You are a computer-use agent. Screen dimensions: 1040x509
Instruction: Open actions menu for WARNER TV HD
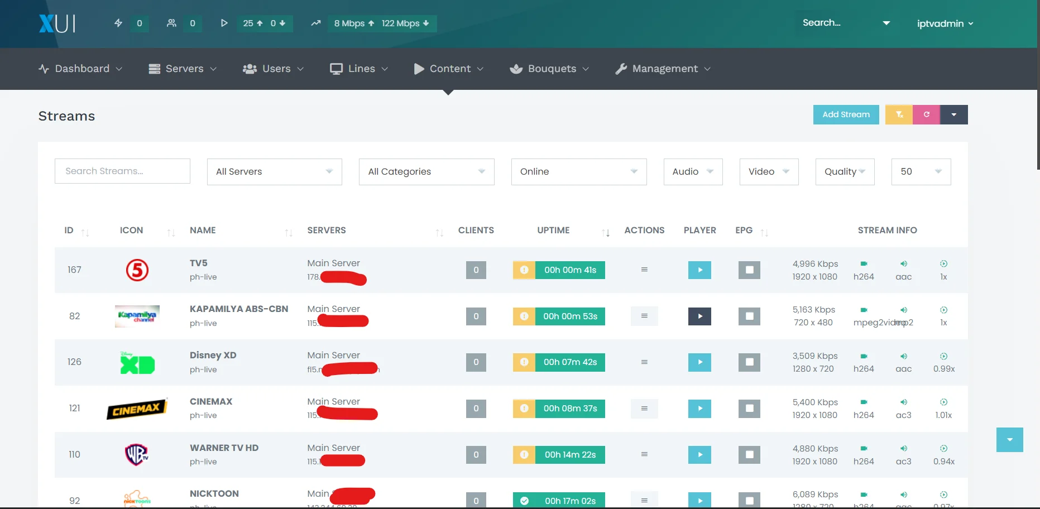click(644, 454)
